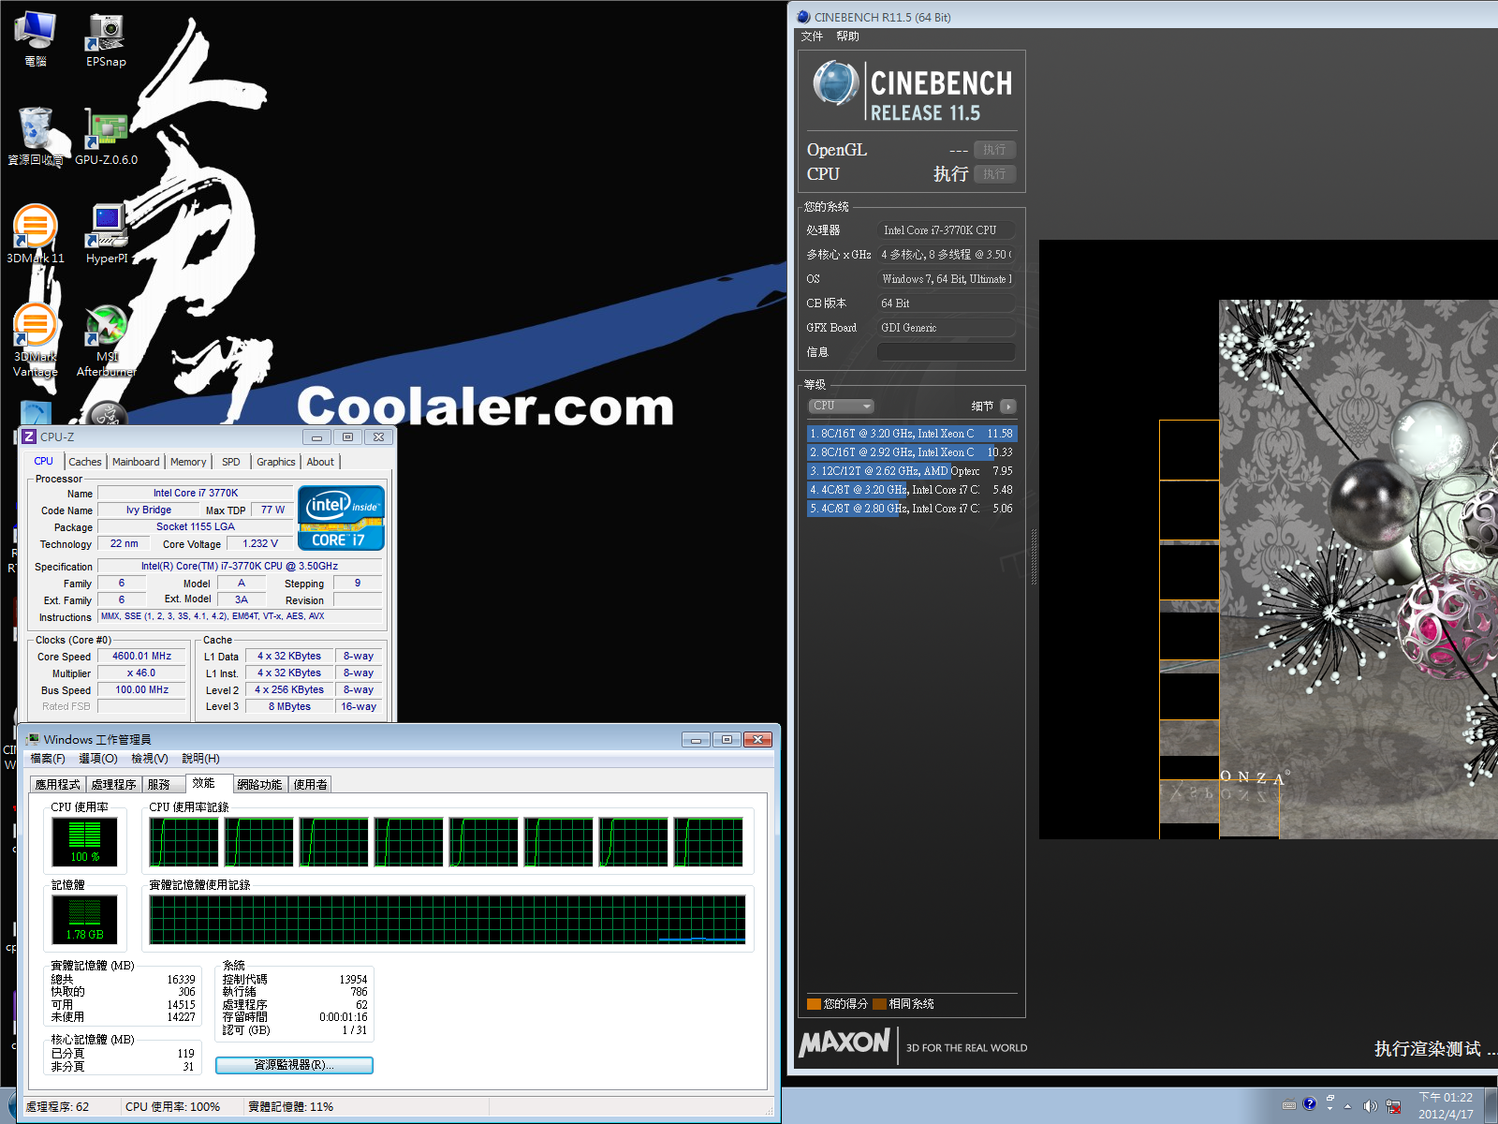
Task: Click the CPU 执行 run button in CINEBENCH
Action: [994, 174]
